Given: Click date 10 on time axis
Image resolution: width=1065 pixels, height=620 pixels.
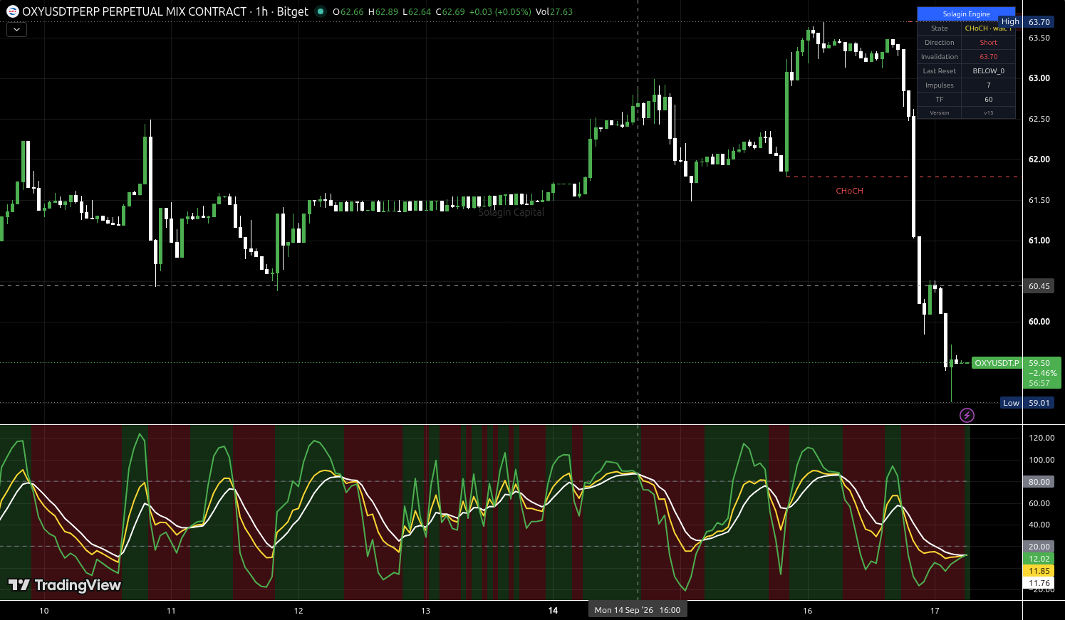Looking at the screenshot, I should [x=44, y=611].
